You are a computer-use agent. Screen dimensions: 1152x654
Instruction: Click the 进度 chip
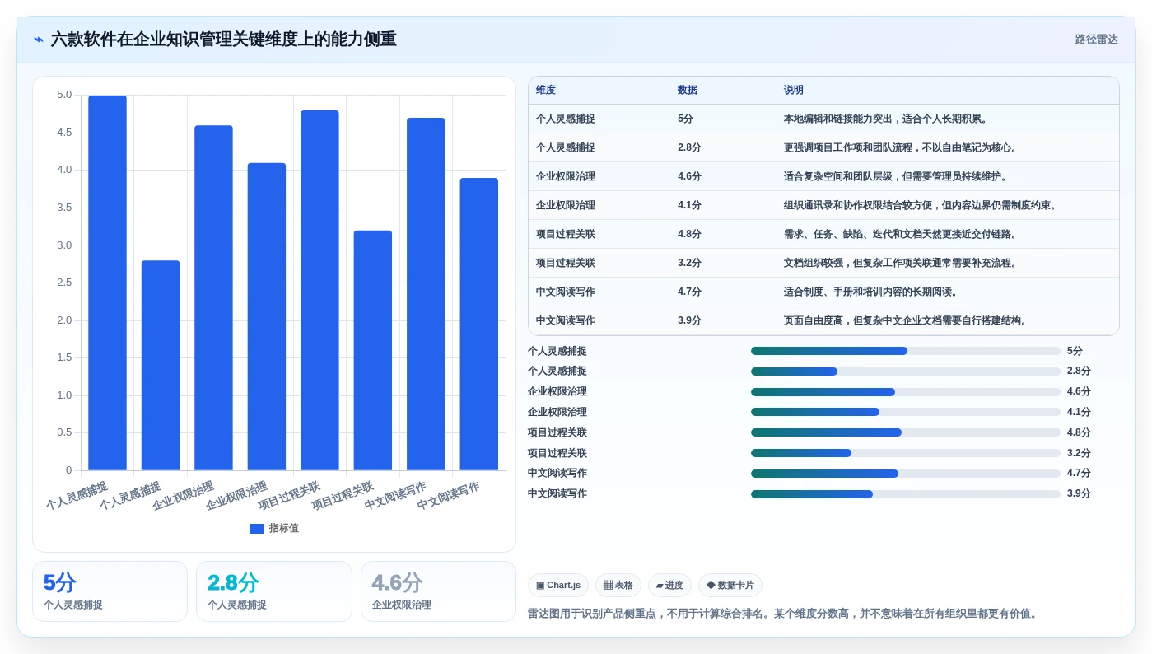pos(669,586)
